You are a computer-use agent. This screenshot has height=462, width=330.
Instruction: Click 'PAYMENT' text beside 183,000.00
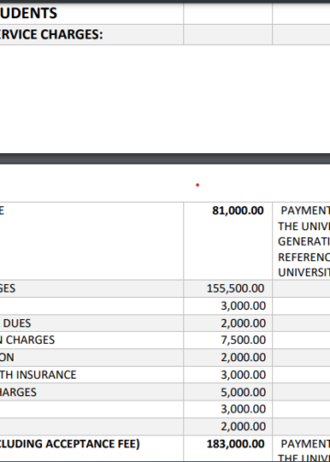point(305,444)
